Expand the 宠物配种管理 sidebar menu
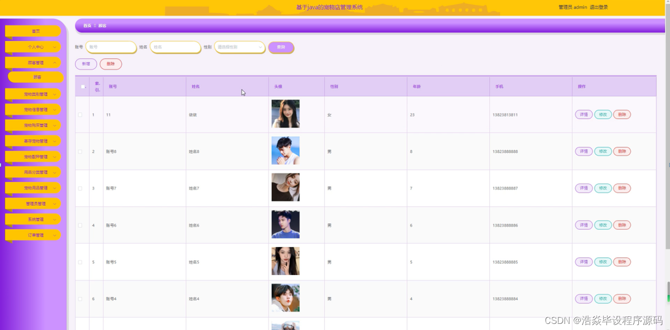The height and width of the screenshot is (330, 670). pyautogui.click(x=33, y=157)
